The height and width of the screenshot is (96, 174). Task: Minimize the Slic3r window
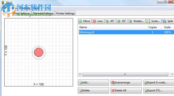160,2
